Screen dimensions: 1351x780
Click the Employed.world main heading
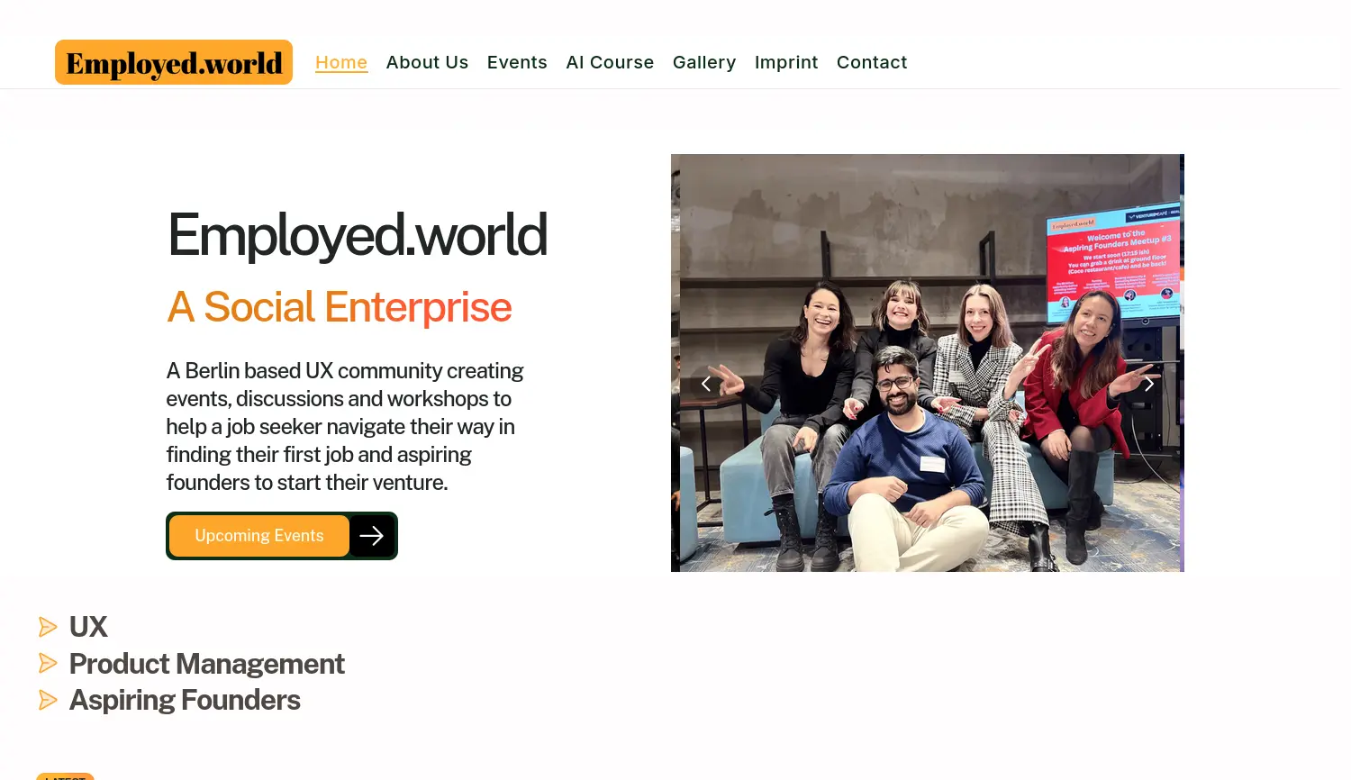tap(357, 235)
